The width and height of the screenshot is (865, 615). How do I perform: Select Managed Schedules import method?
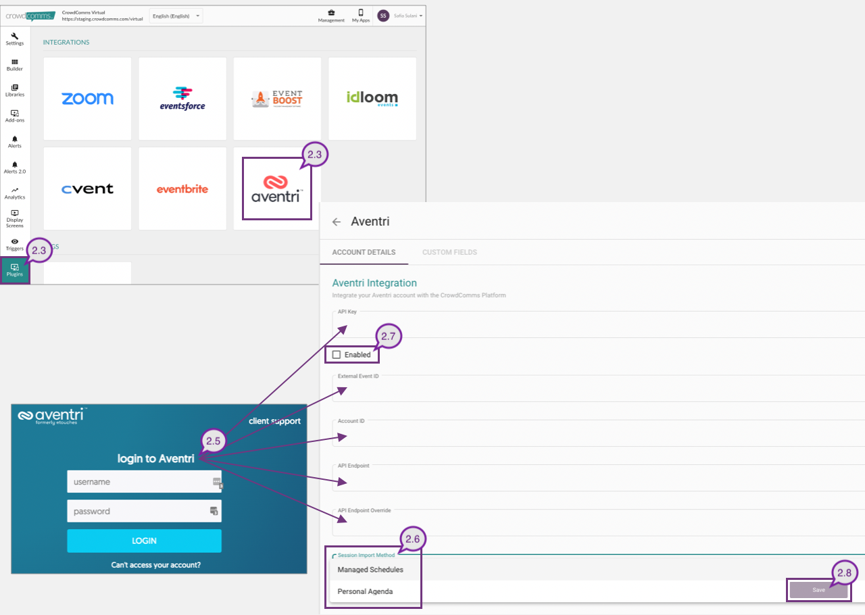tap(370, 570)
